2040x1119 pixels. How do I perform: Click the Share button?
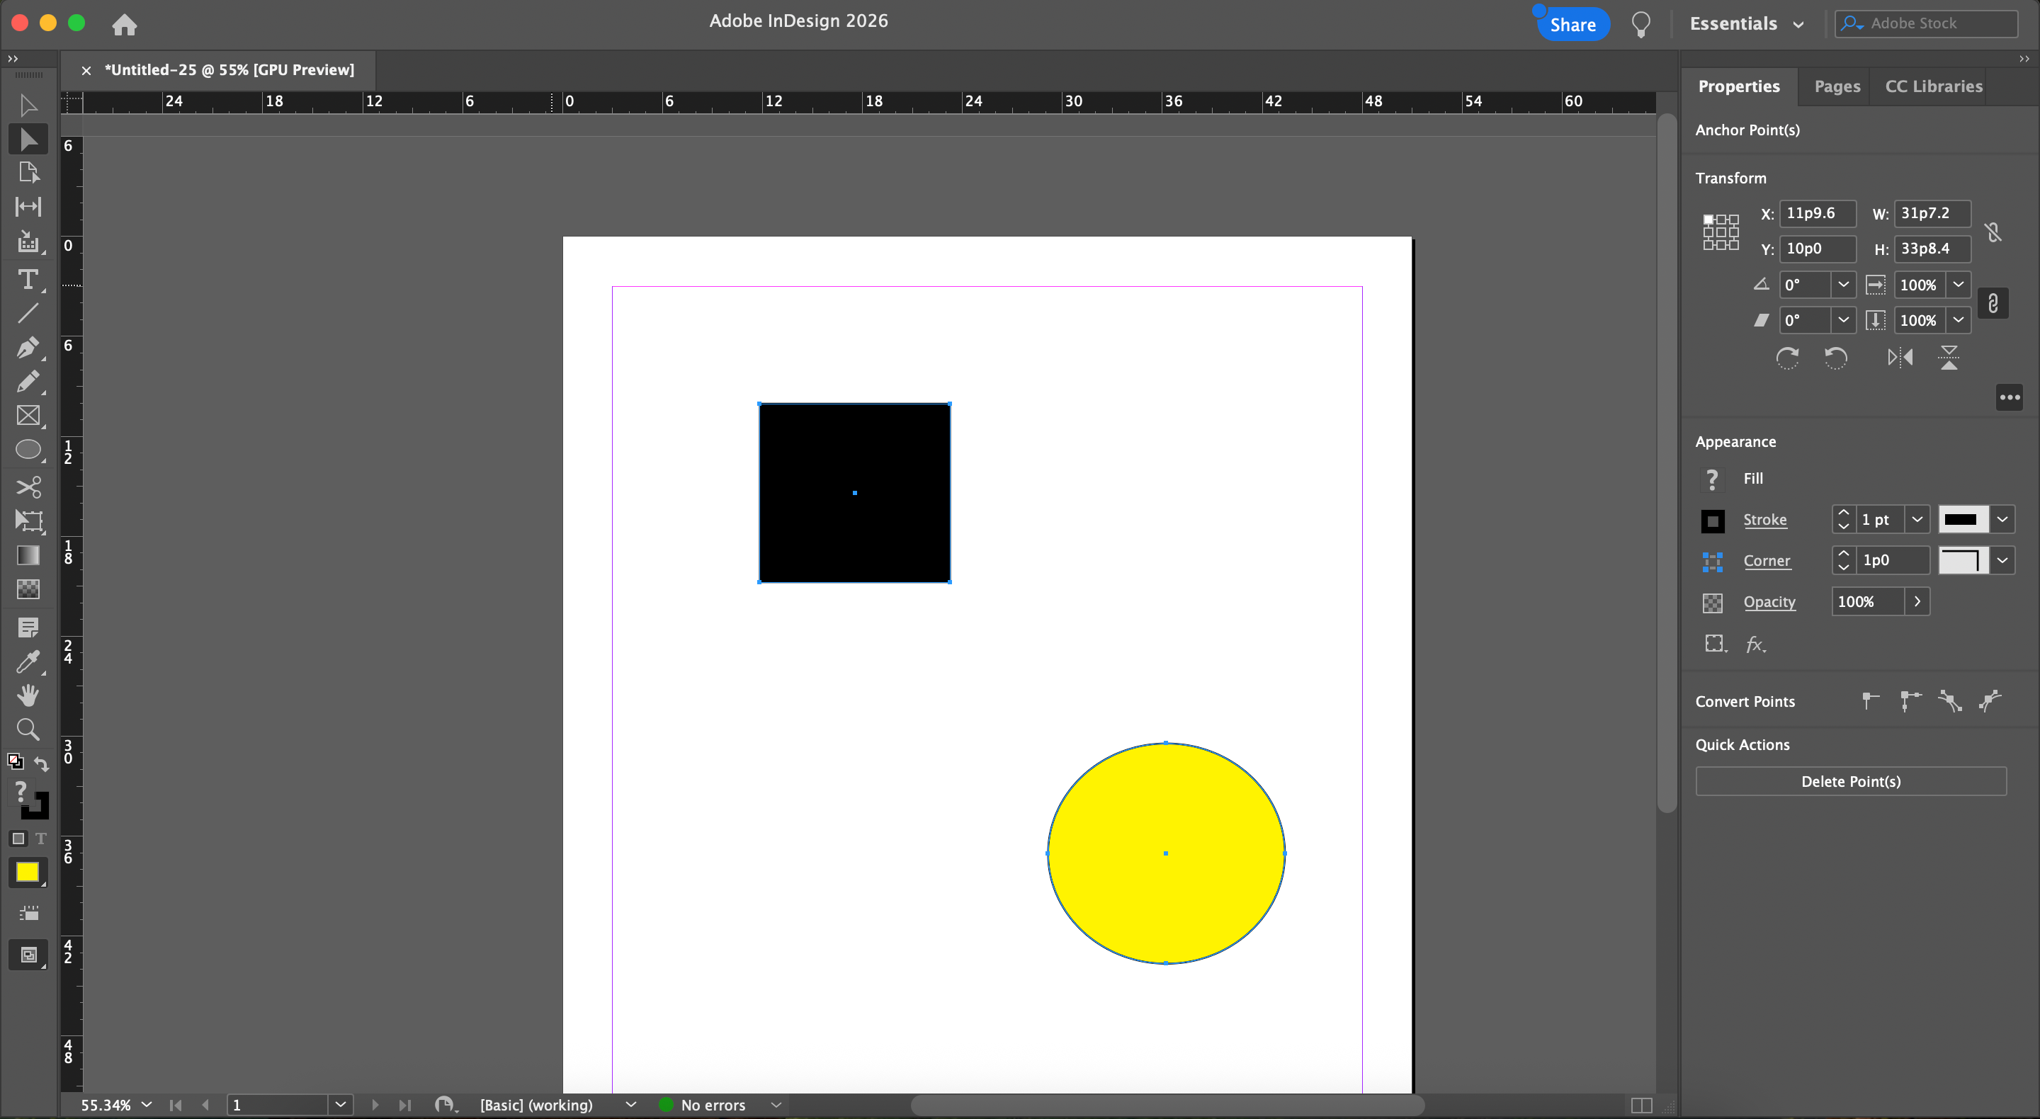[x=1572, y=25]
